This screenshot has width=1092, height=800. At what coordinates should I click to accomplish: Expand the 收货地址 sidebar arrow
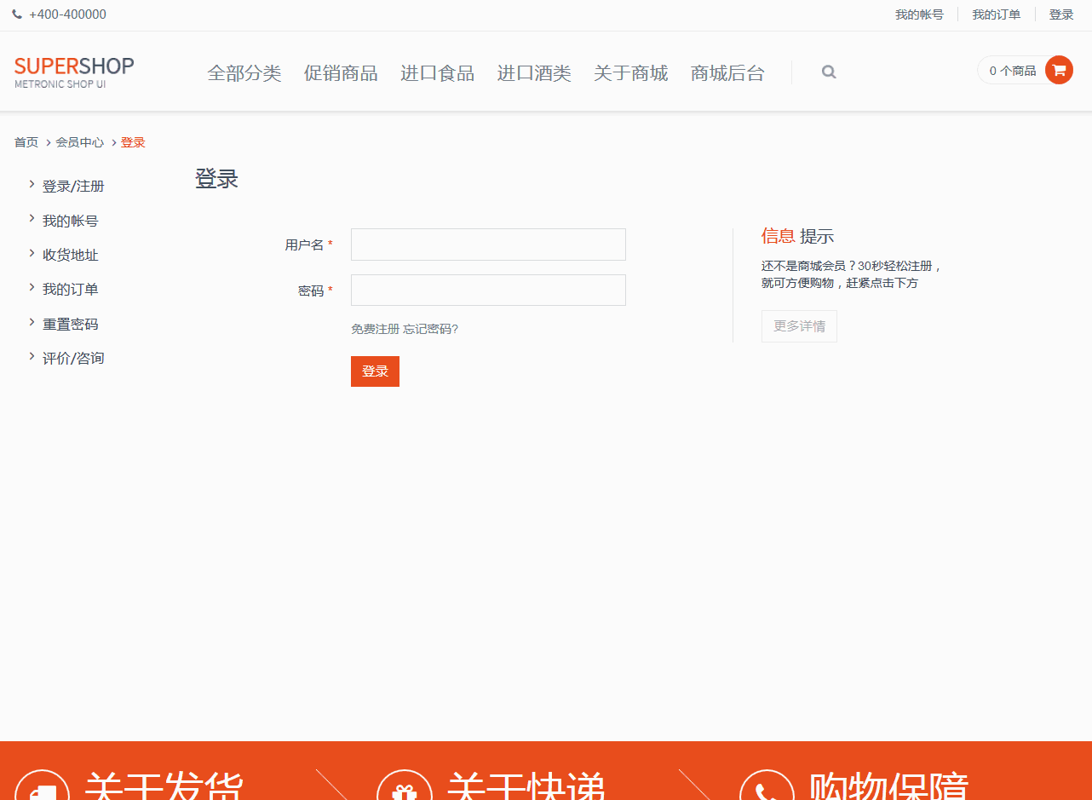point(32,253)
